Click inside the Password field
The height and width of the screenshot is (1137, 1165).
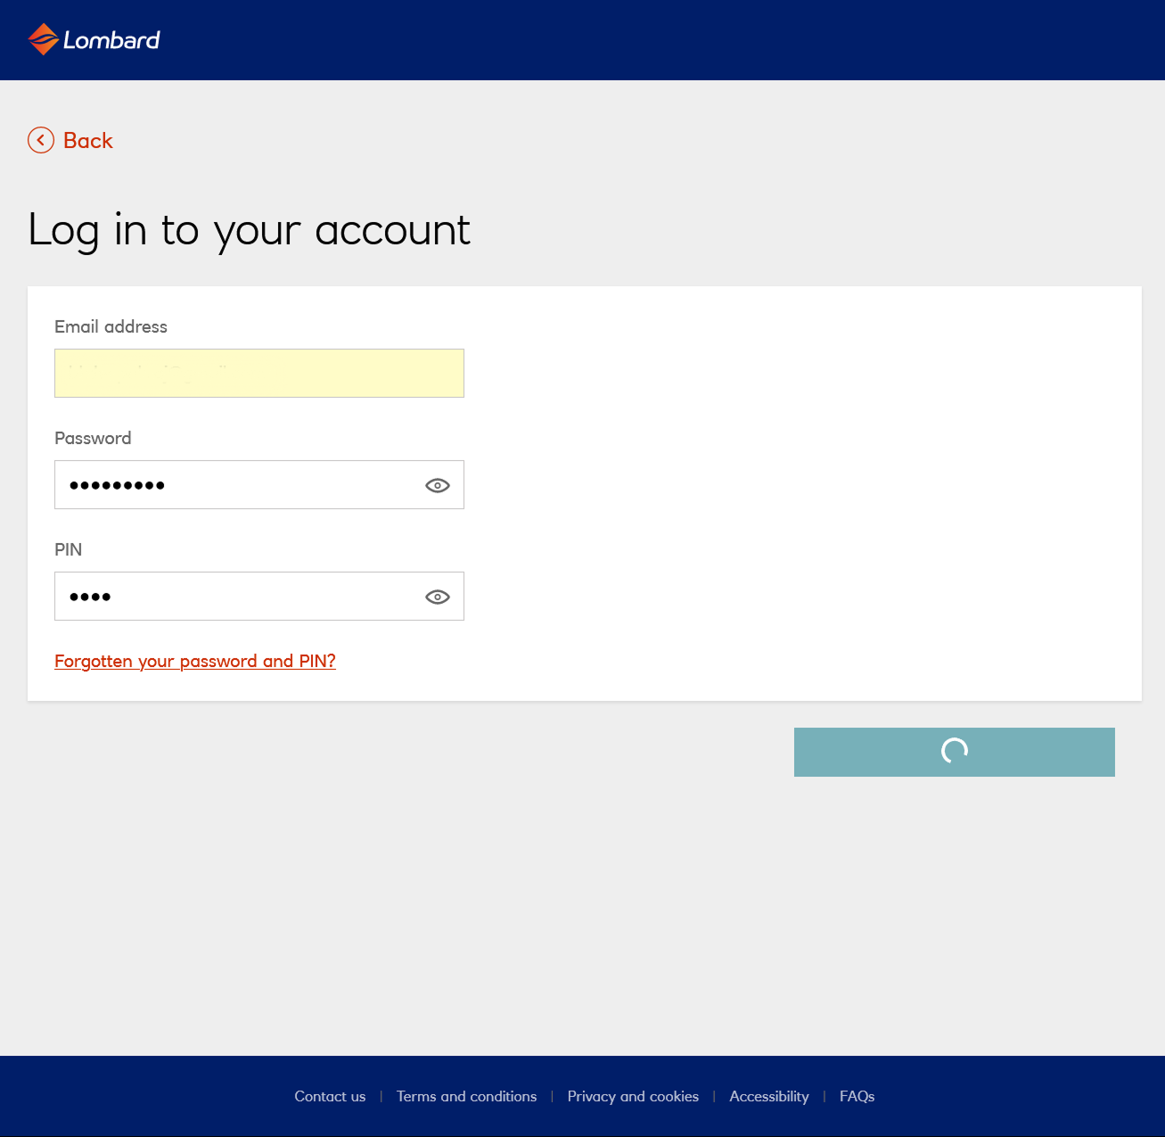(236, 485)
